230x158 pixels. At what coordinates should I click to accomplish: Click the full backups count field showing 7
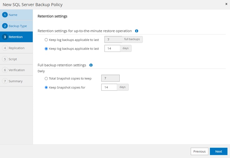pyautogui.click(x=113, y=39)
